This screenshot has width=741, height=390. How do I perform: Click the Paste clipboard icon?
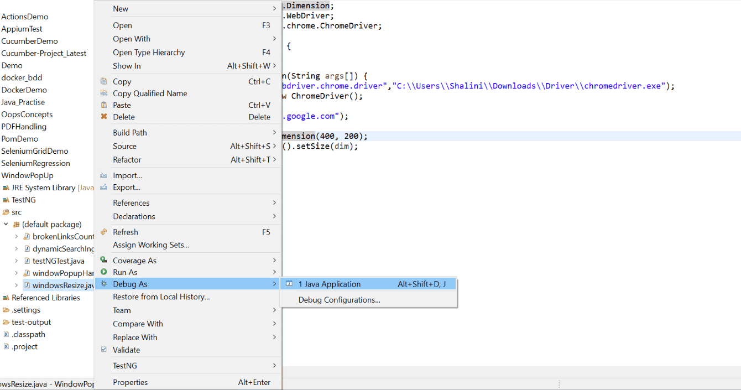(x=104, y=105)
